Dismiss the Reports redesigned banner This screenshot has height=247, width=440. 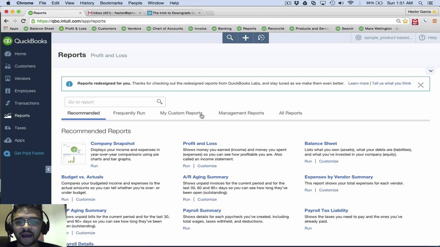pos(421,85)
